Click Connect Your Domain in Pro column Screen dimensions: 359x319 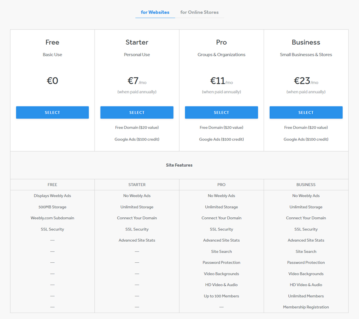click(221, 218)
